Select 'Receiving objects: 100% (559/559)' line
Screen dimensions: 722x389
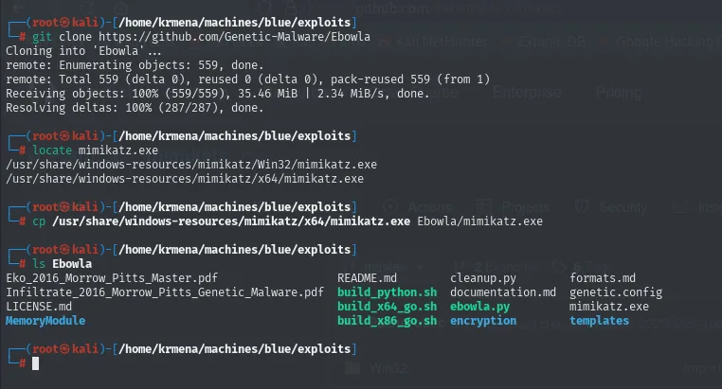point(217,94)
